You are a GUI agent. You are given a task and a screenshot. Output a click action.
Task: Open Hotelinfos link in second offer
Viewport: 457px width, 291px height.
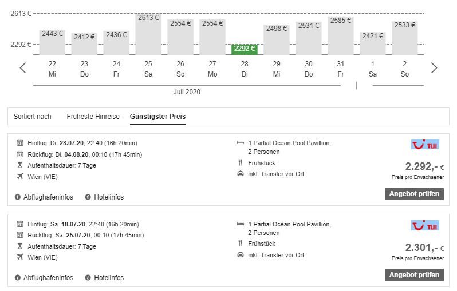109,278
